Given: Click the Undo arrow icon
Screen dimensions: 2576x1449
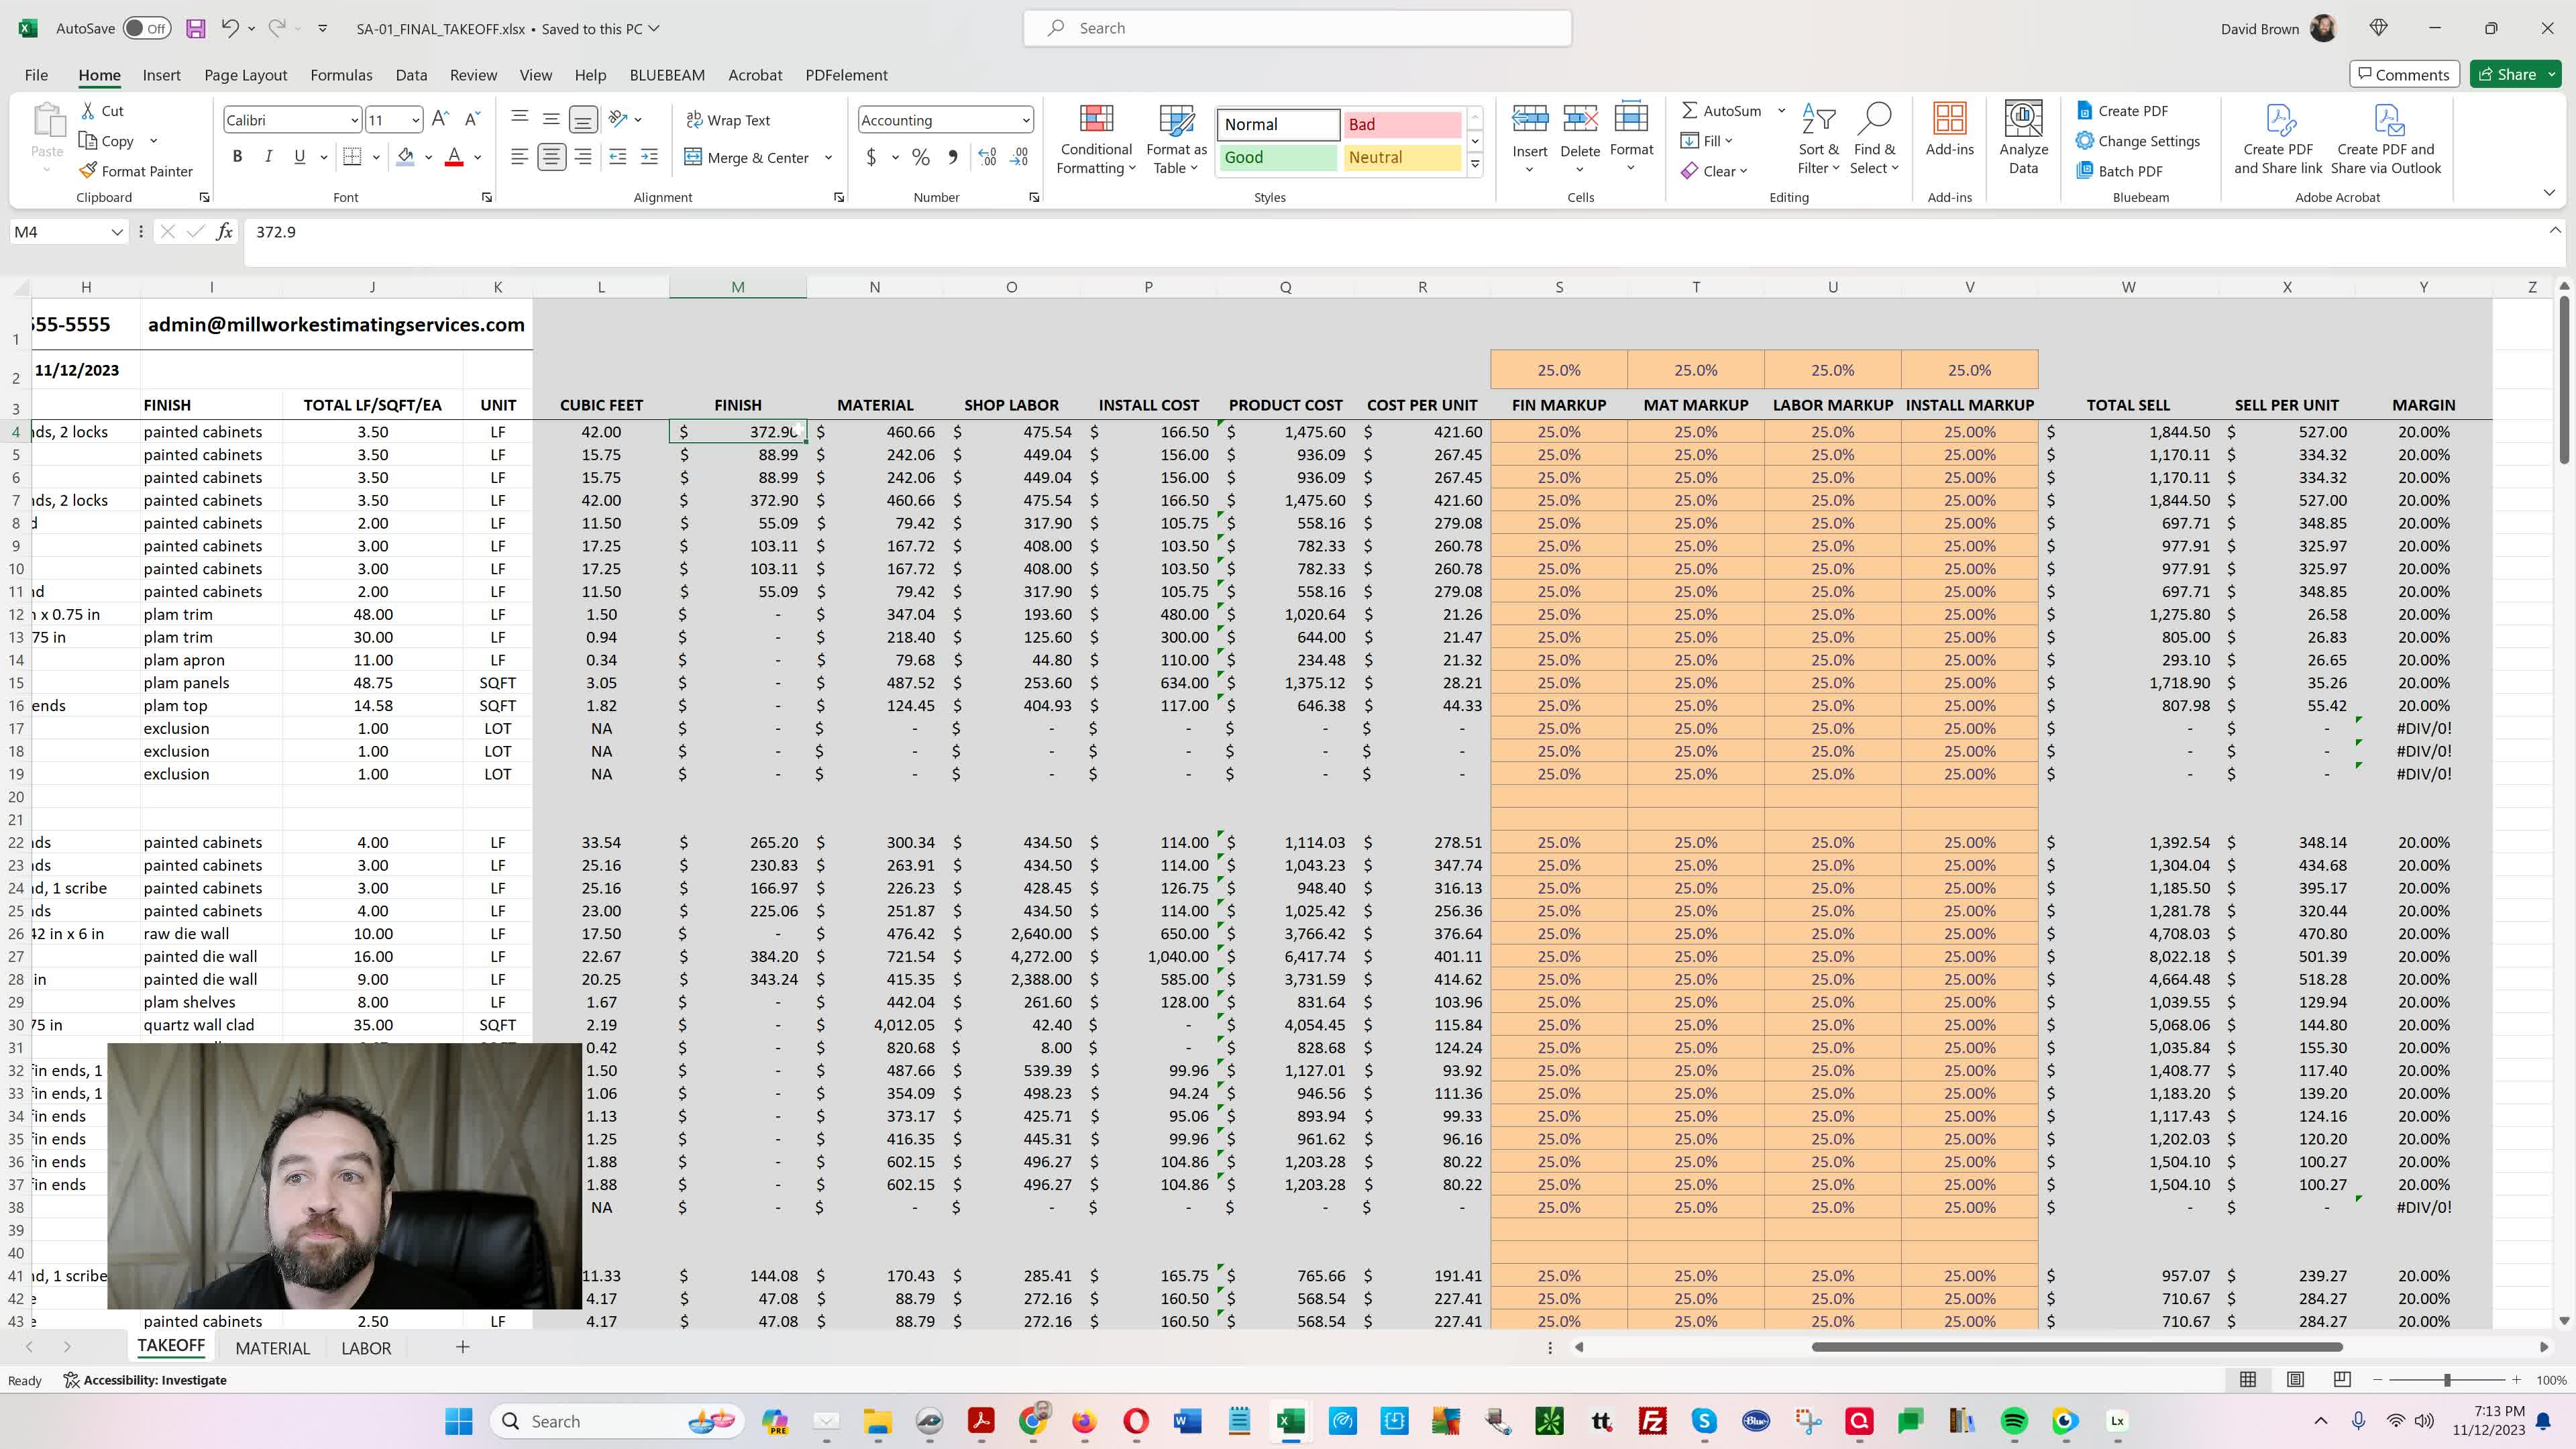Looking at the screenshot, I should click(230, 28).
